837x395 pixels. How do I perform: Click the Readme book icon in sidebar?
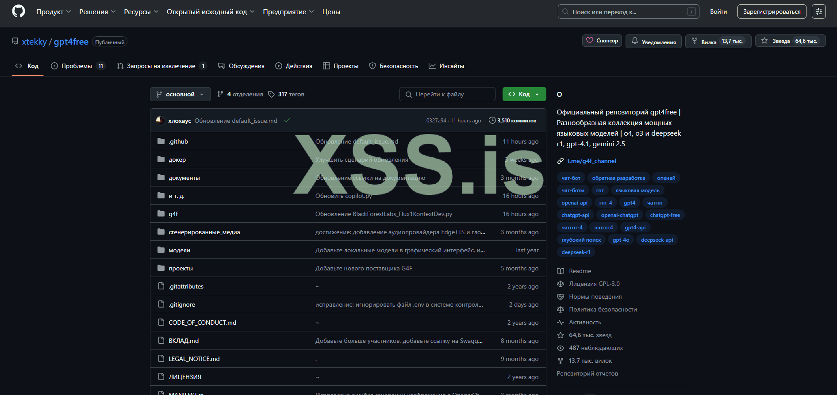[561, 271]
